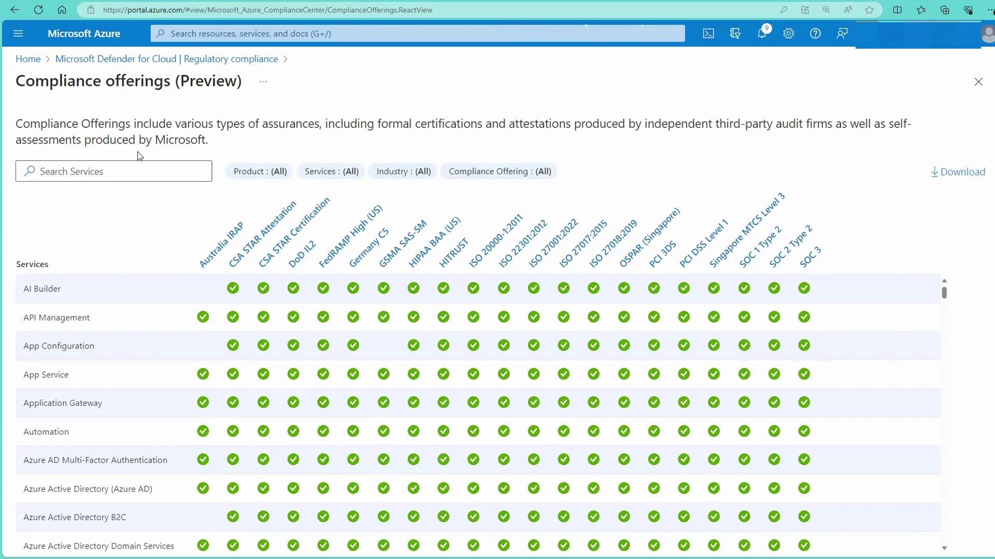Click the Australia IRAP column header
Screen dimensions: 995x559
click(x=221, y=245)
